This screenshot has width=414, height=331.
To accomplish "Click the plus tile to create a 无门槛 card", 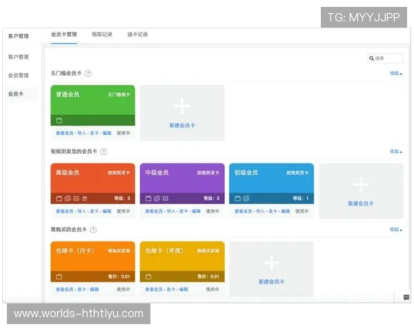I will pyautogui.click(x=182, y=112).
